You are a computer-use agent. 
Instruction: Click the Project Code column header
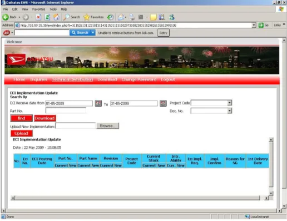[x=132, y=161]
